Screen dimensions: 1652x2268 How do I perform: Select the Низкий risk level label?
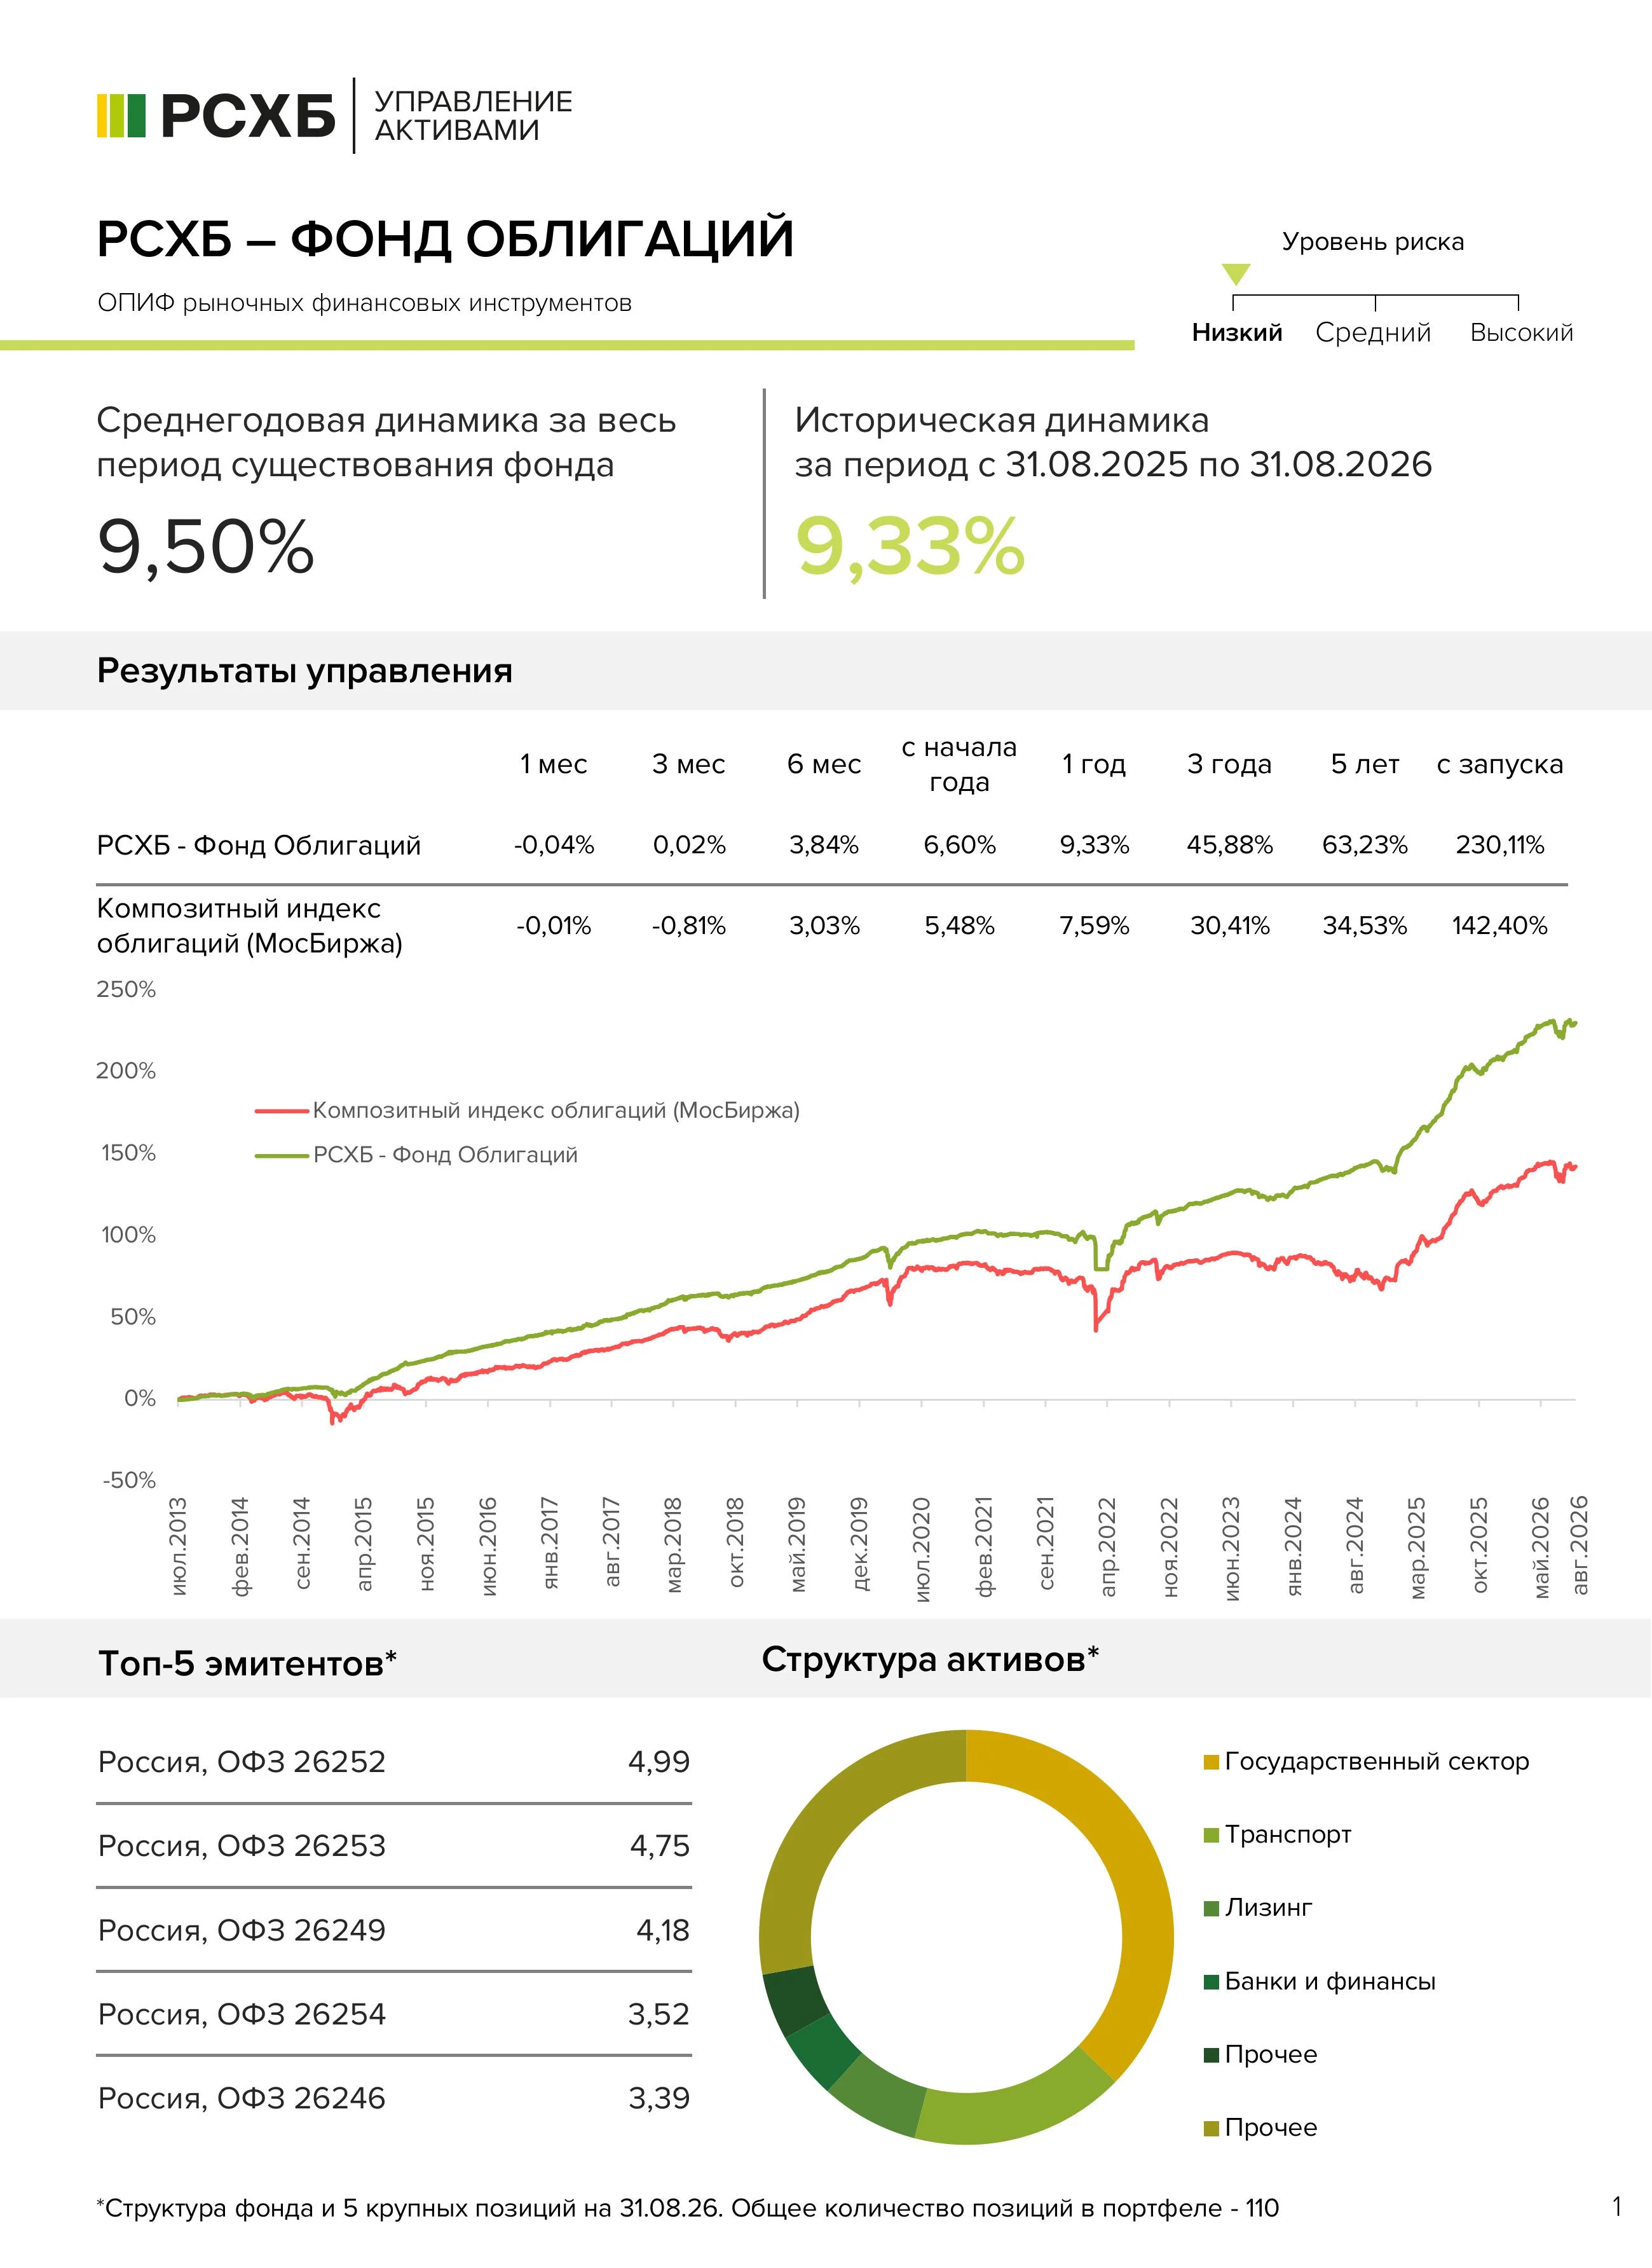1237,332
